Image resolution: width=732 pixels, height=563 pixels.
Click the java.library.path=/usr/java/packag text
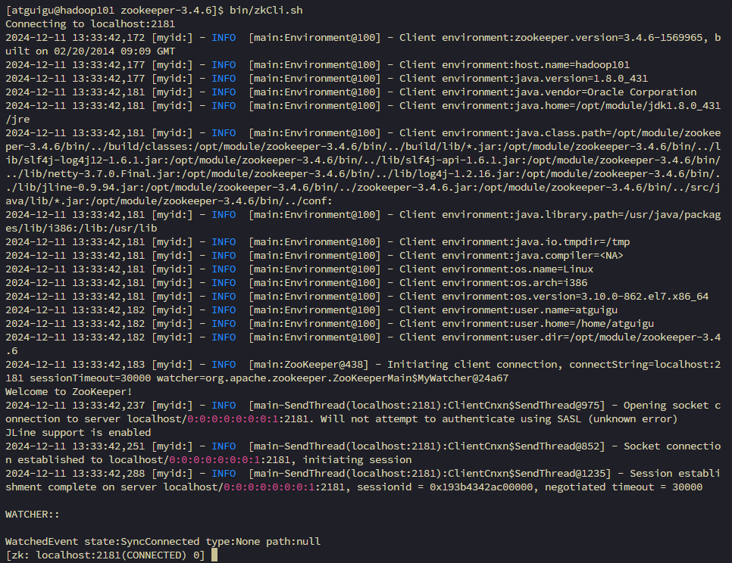pyautogui.click(x=618, y=215)
